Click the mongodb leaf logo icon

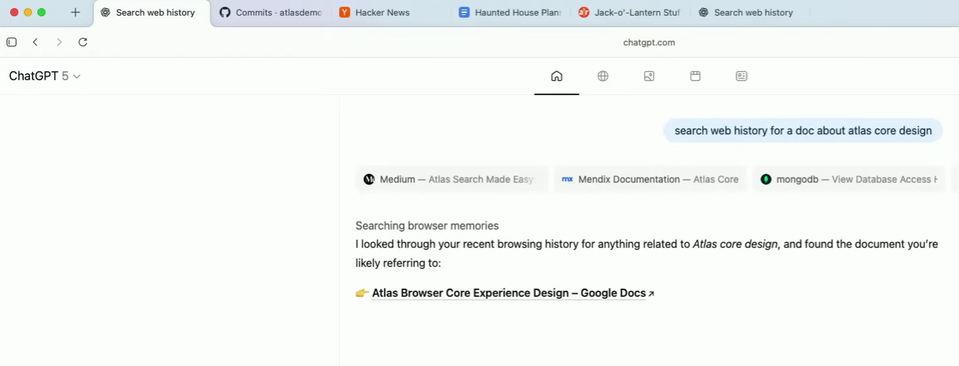tap(766, 180)
